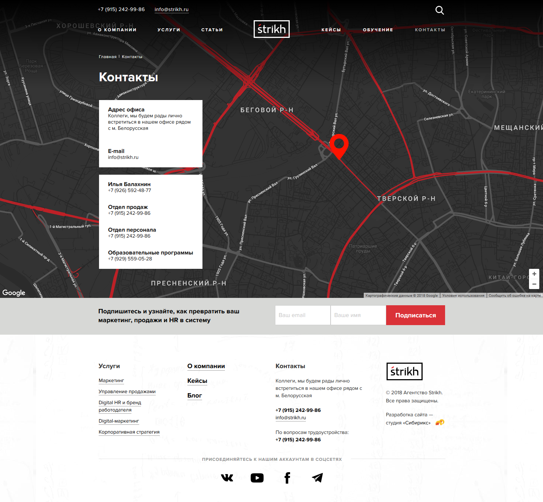
Task: Click the red map location pin
Action: 339,145
